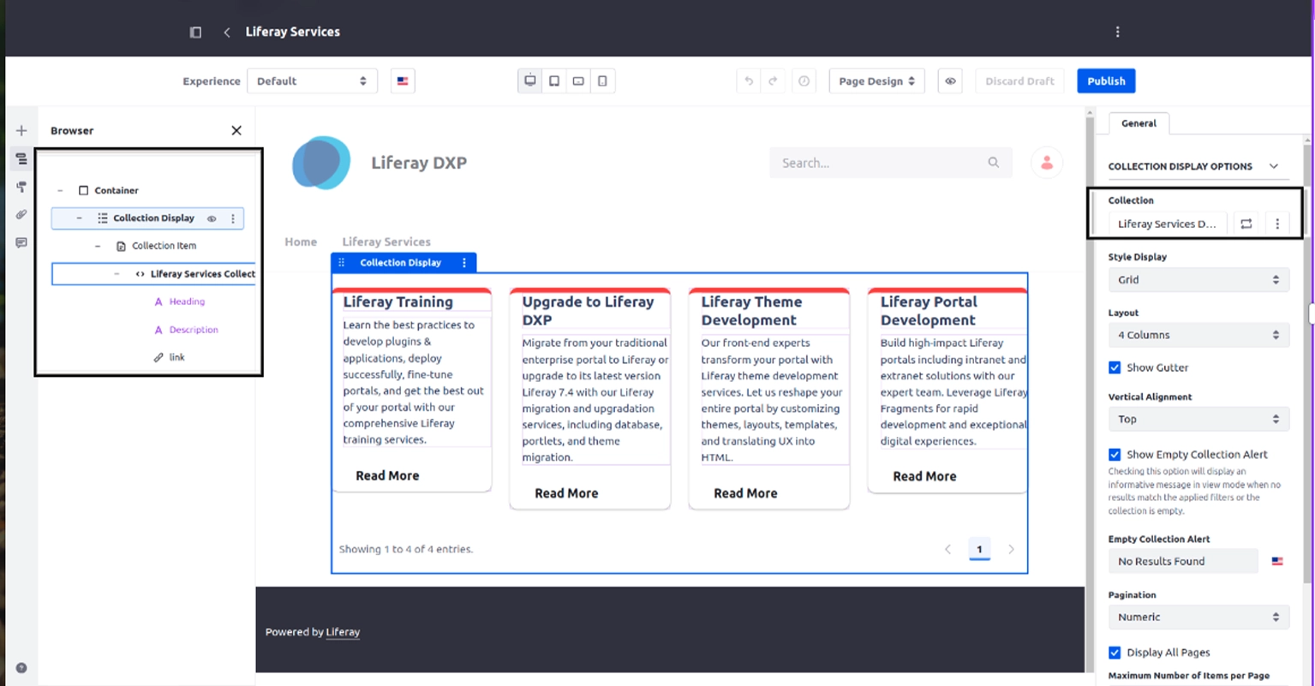Undo the last change

click(x=749, y=81)
